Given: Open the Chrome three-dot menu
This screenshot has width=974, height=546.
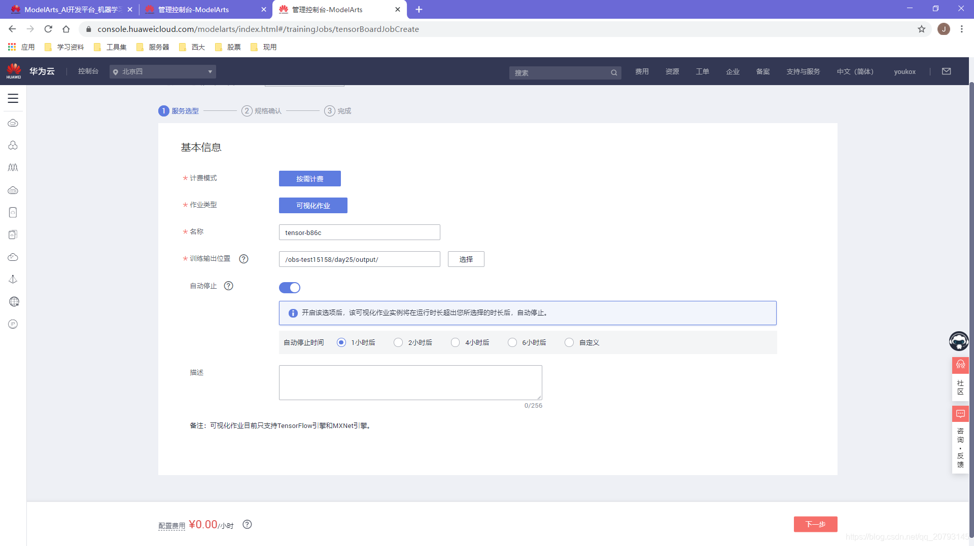Looking at the screenshot, I should pos(962,29).
